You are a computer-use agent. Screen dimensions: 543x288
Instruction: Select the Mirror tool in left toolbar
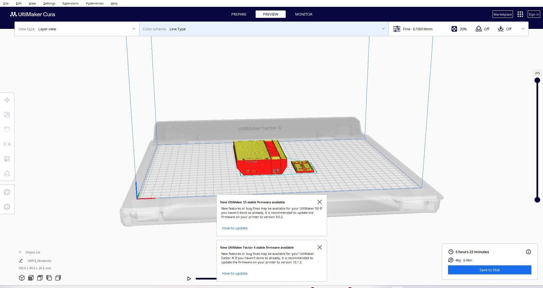[7, 144]
